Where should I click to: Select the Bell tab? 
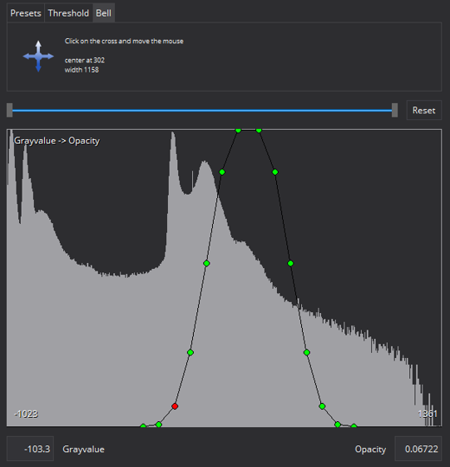104,13
